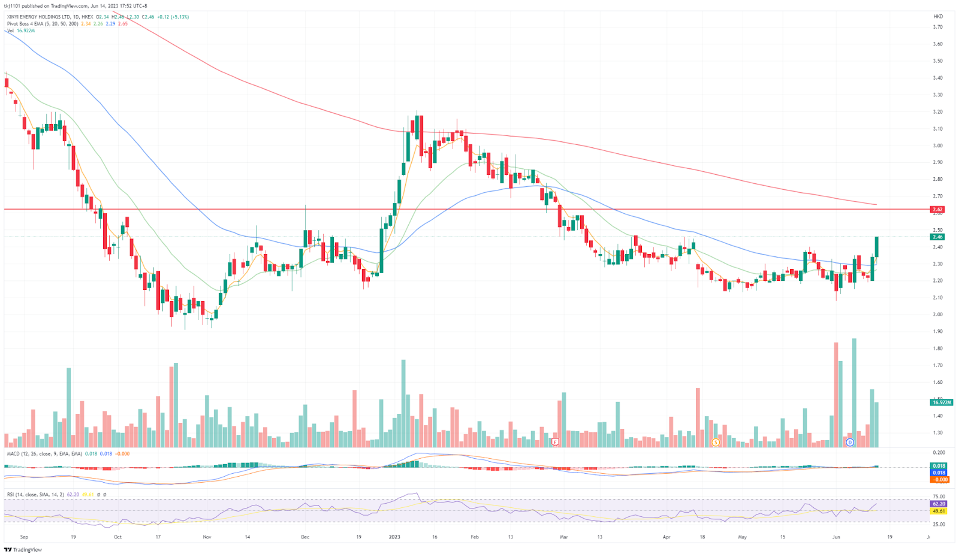The height and width of the screenshot is (557, 959).
Task: Click the 3.70 level on the price axis
Action: [x=937, y=27]
